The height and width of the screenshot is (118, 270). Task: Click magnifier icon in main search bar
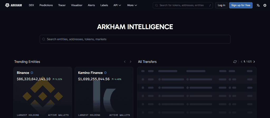click(44, 39)
